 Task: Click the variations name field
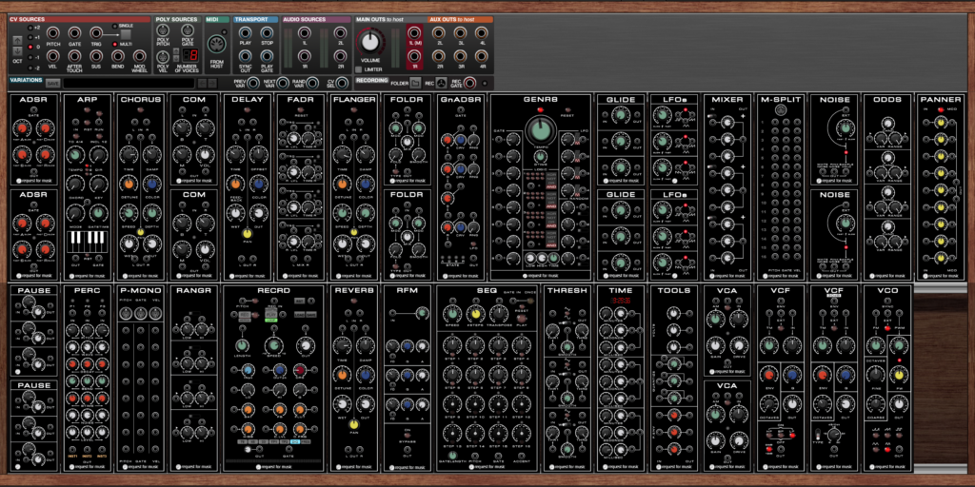click(129, 83)
